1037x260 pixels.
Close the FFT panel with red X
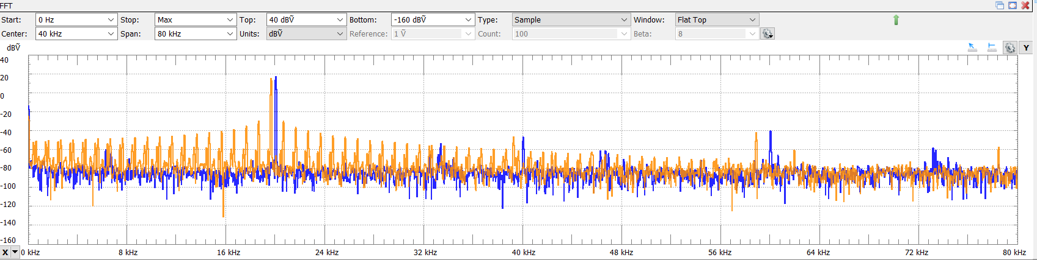[1025, 5]
